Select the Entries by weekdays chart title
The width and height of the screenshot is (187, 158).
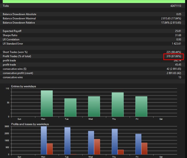click(23, 86)
